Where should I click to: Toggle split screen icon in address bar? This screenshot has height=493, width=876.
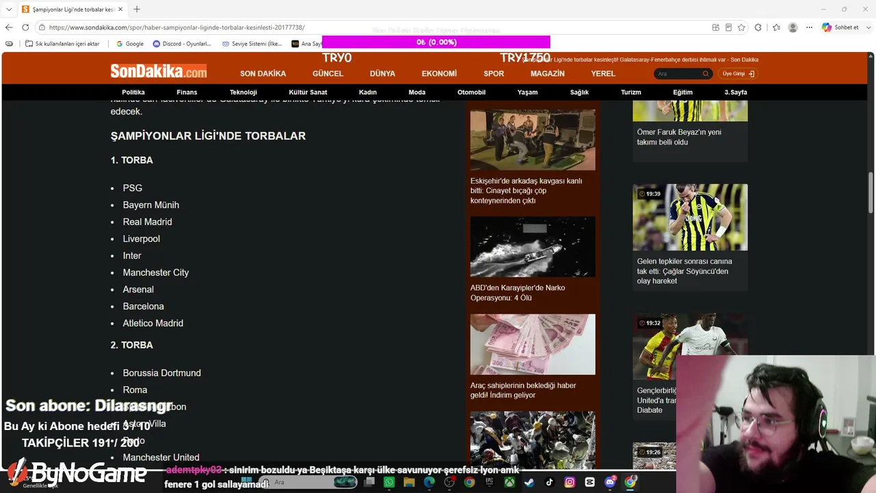coord(715,27)
